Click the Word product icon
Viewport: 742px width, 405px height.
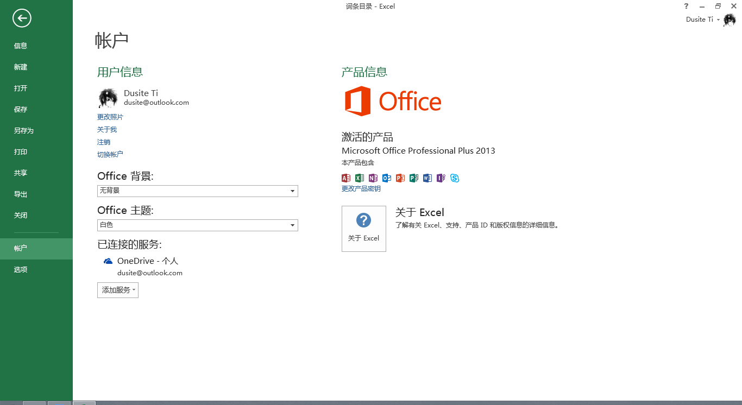tap(427, 178)
